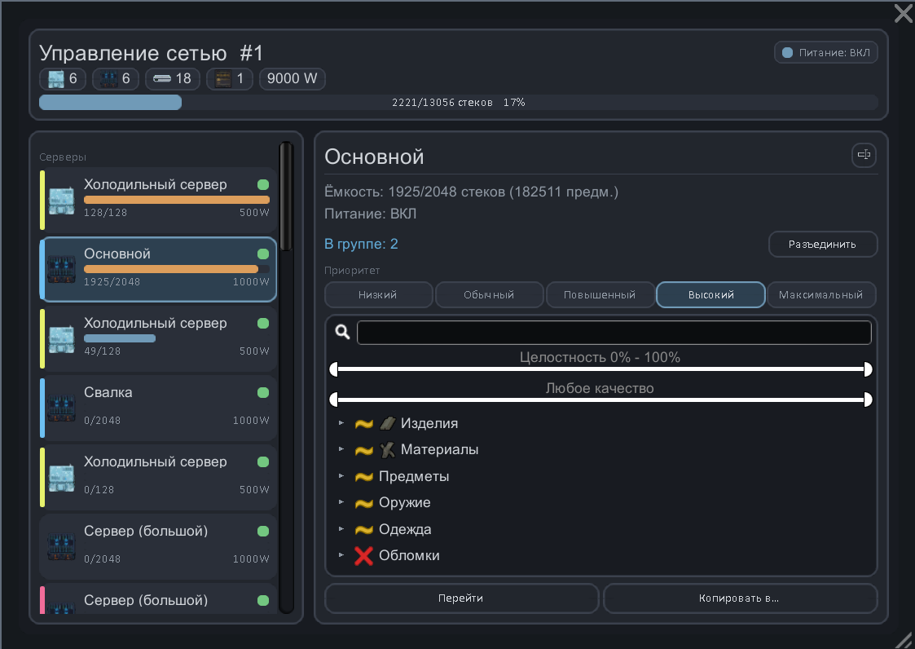915x649 pixels.
Task: Expand the Материалы tree node
Action: coord(341,449)
